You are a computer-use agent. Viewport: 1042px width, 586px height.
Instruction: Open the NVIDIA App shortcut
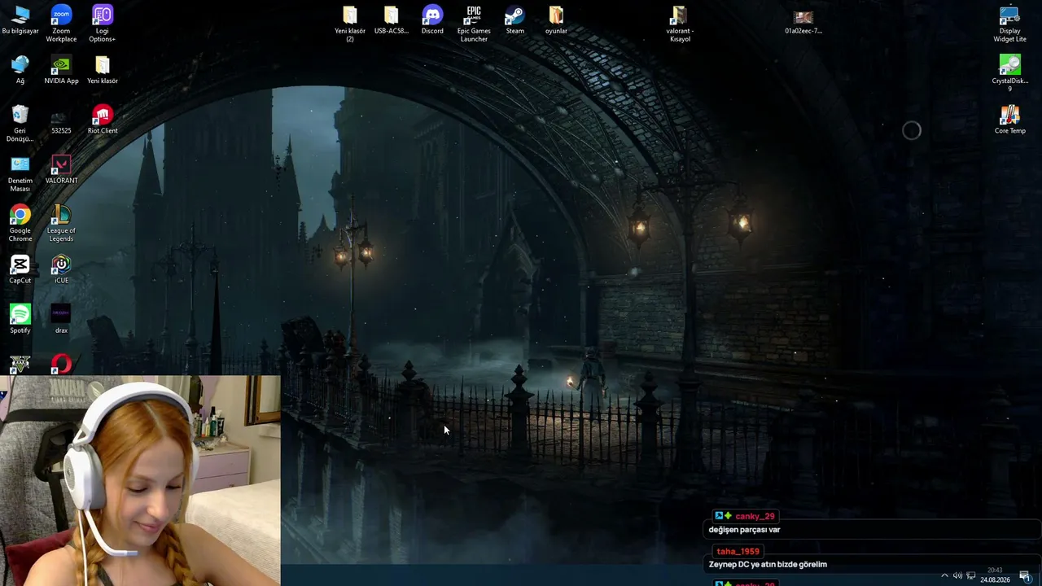pos(61,70)
